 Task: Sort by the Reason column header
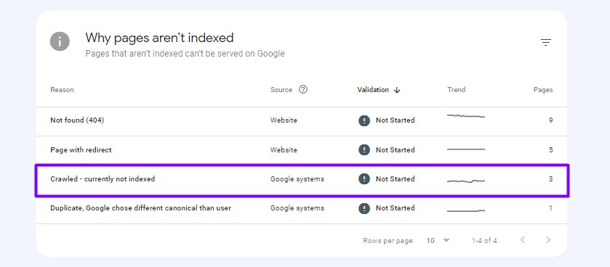(62, 90)
